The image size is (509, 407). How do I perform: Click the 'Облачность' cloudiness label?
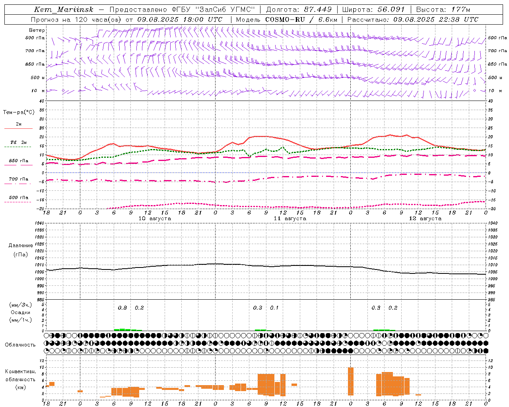coord(20,345)
